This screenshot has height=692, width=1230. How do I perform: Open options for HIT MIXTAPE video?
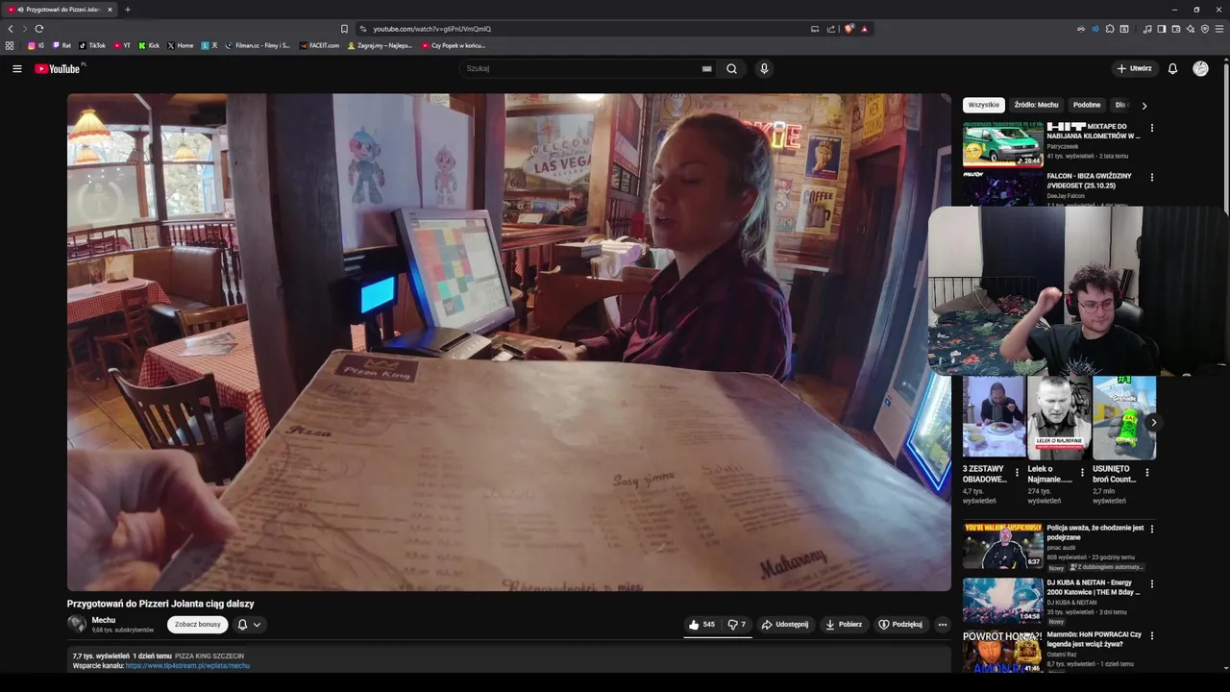[1151, 128]
